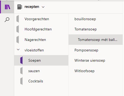124x96 pixels.
Task: Click the search magnifier icon
Action: click(x=7, y=20)
